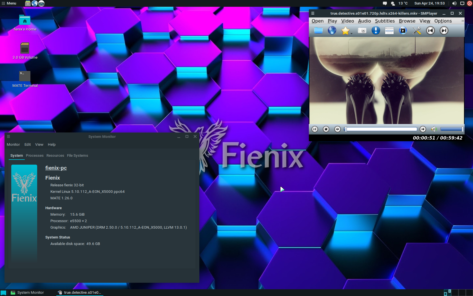The height and width of the screenshot is (296, 473).
Task: Open the System Monitor window menu icon
Action: pyautogui.click(x=8, y=136)
